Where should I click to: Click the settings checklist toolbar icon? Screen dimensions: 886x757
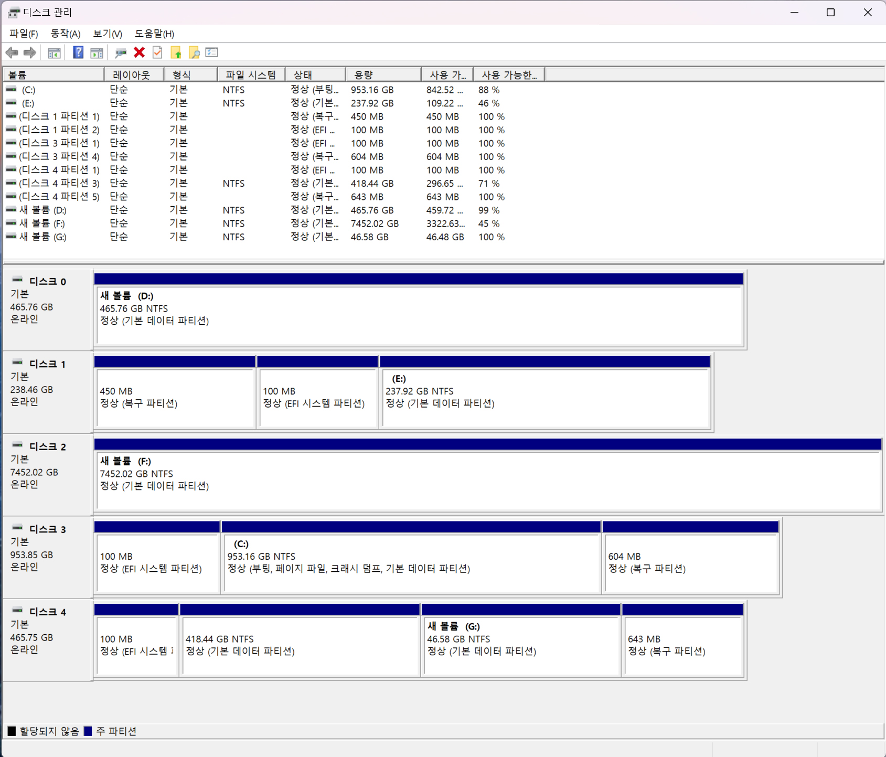212,52
